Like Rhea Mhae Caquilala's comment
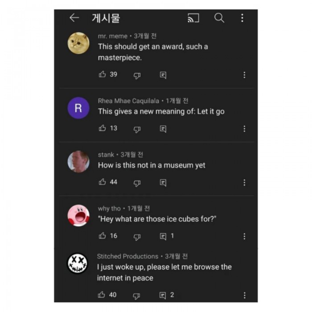 103,128
